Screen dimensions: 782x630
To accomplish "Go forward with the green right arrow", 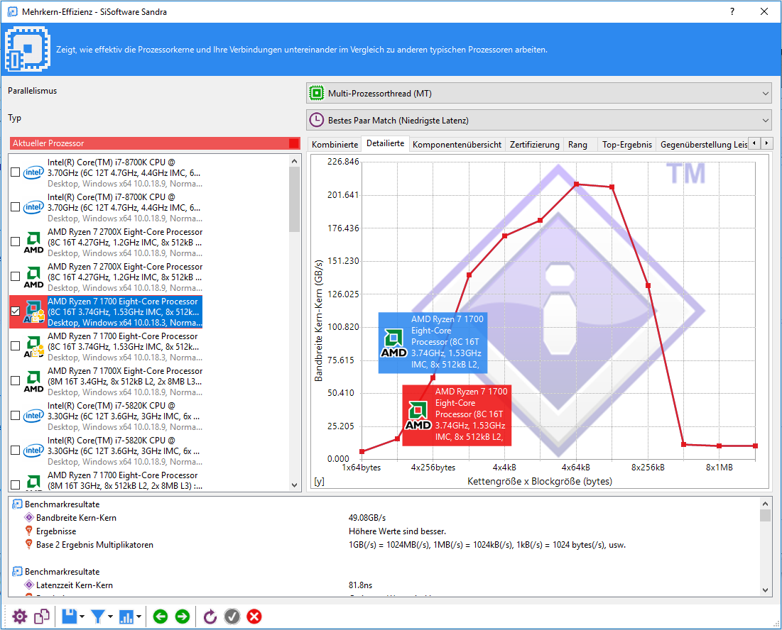I will click(x=183, y=617).
